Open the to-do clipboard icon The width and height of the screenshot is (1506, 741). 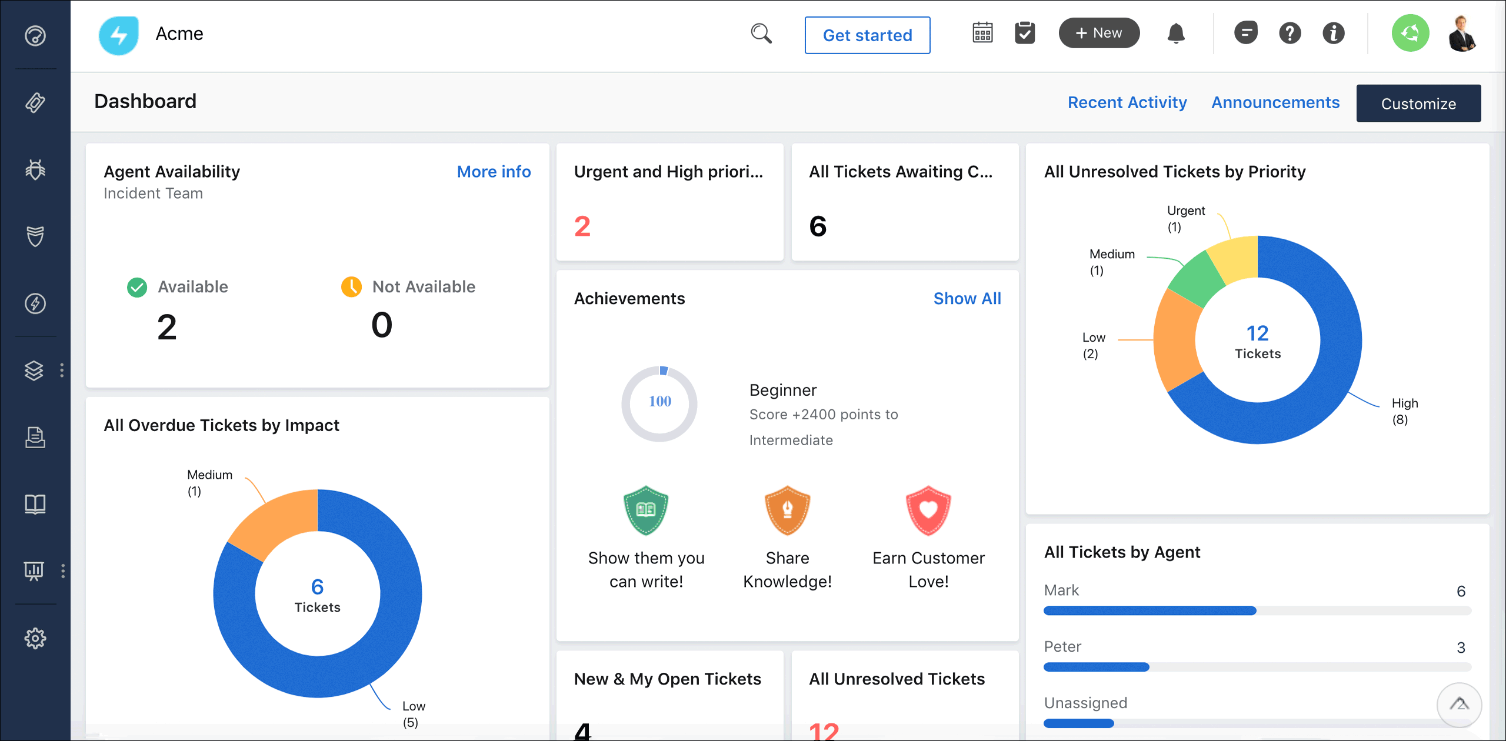pyautogui.click(x=1025, y=33)
